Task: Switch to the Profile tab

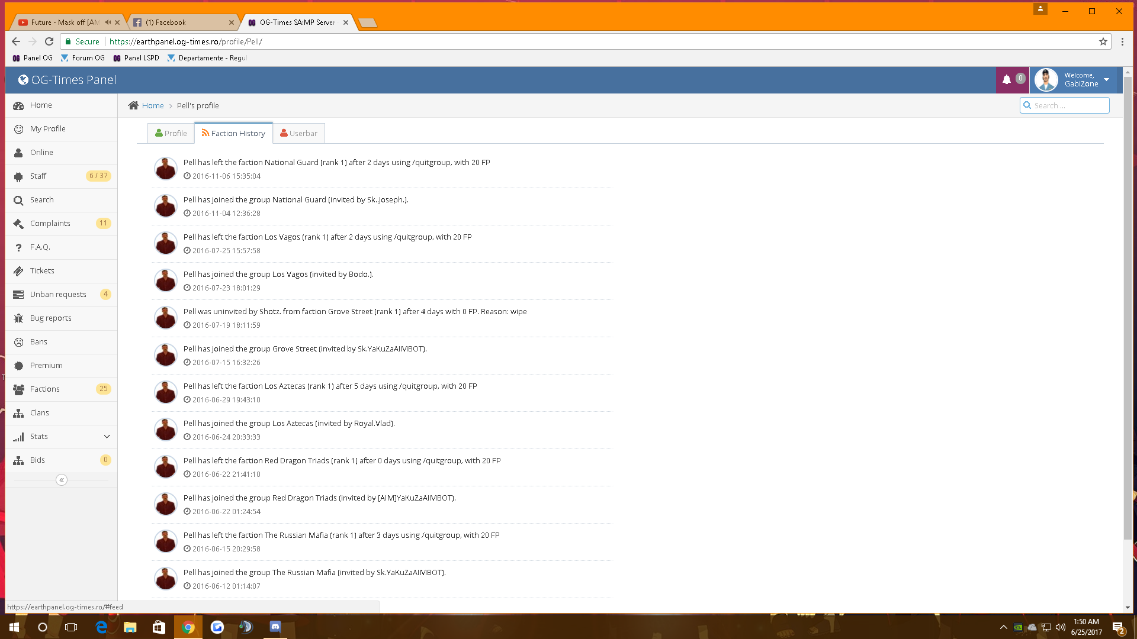Action: click(x=171, y=133)
